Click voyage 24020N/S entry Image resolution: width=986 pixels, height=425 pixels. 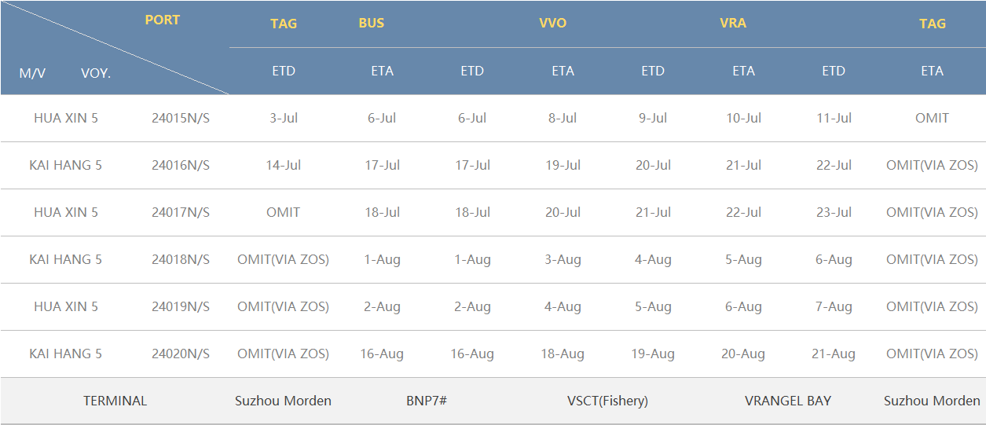tap(181, 354)
